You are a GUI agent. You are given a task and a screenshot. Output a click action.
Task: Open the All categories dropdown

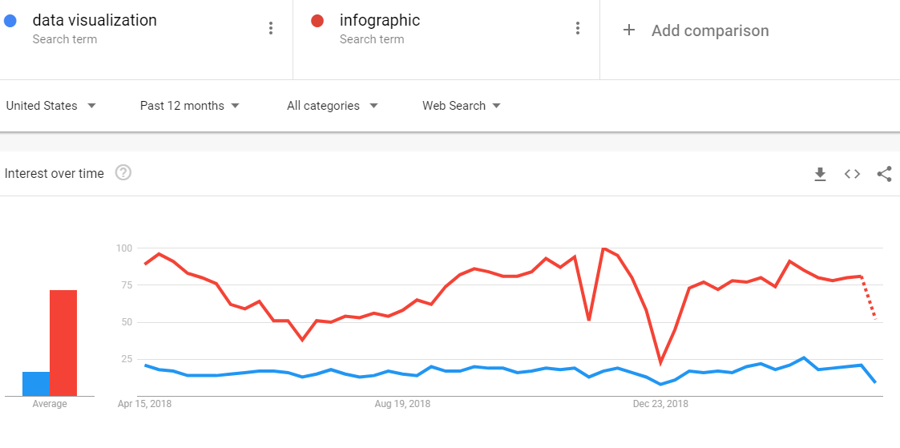pyautogui.click(x=333, y=106)
